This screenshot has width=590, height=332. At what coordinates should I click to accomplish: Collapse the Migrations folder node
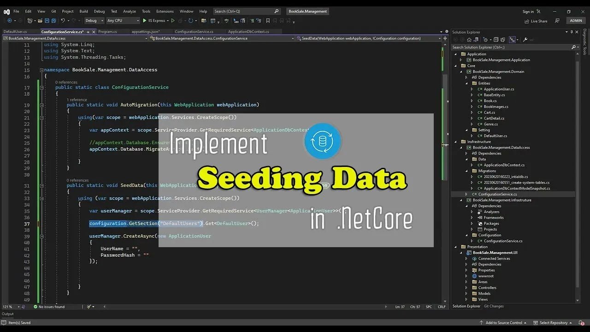466,171
